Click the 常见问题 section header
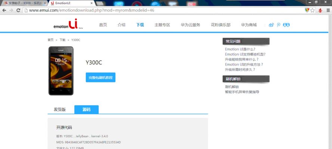 point(246,41)
